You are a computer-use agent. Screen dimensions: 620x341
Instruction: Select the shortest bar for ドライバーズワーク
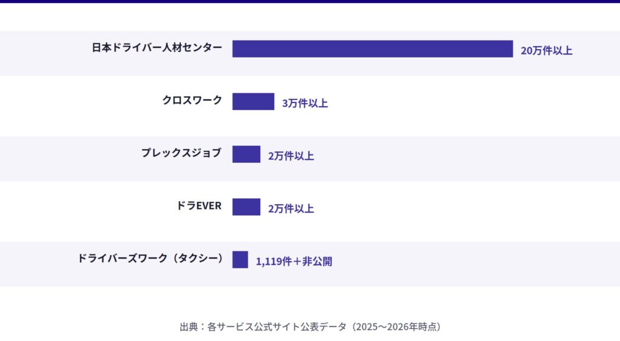pos(240,260)
